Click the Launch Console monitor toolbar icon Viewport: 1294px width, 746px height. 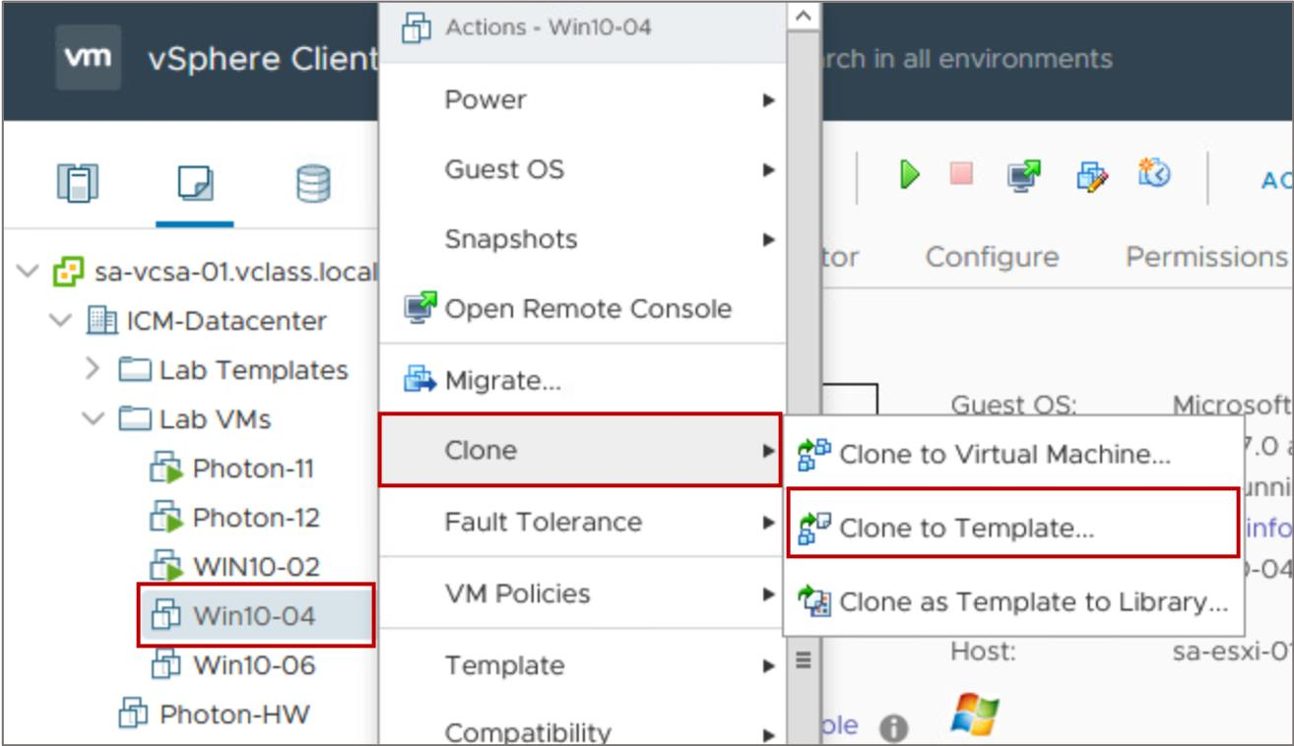point(1018,175)
